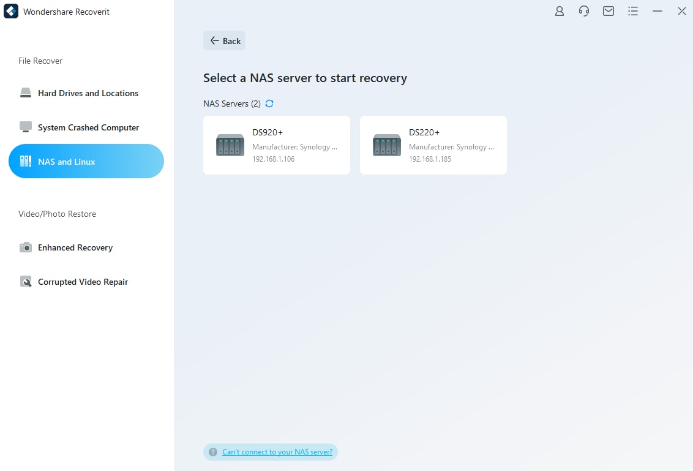This screenshot has width=693, height=471.
Task: Launch Corrupted Video Repair
Action: pos(82,282)
